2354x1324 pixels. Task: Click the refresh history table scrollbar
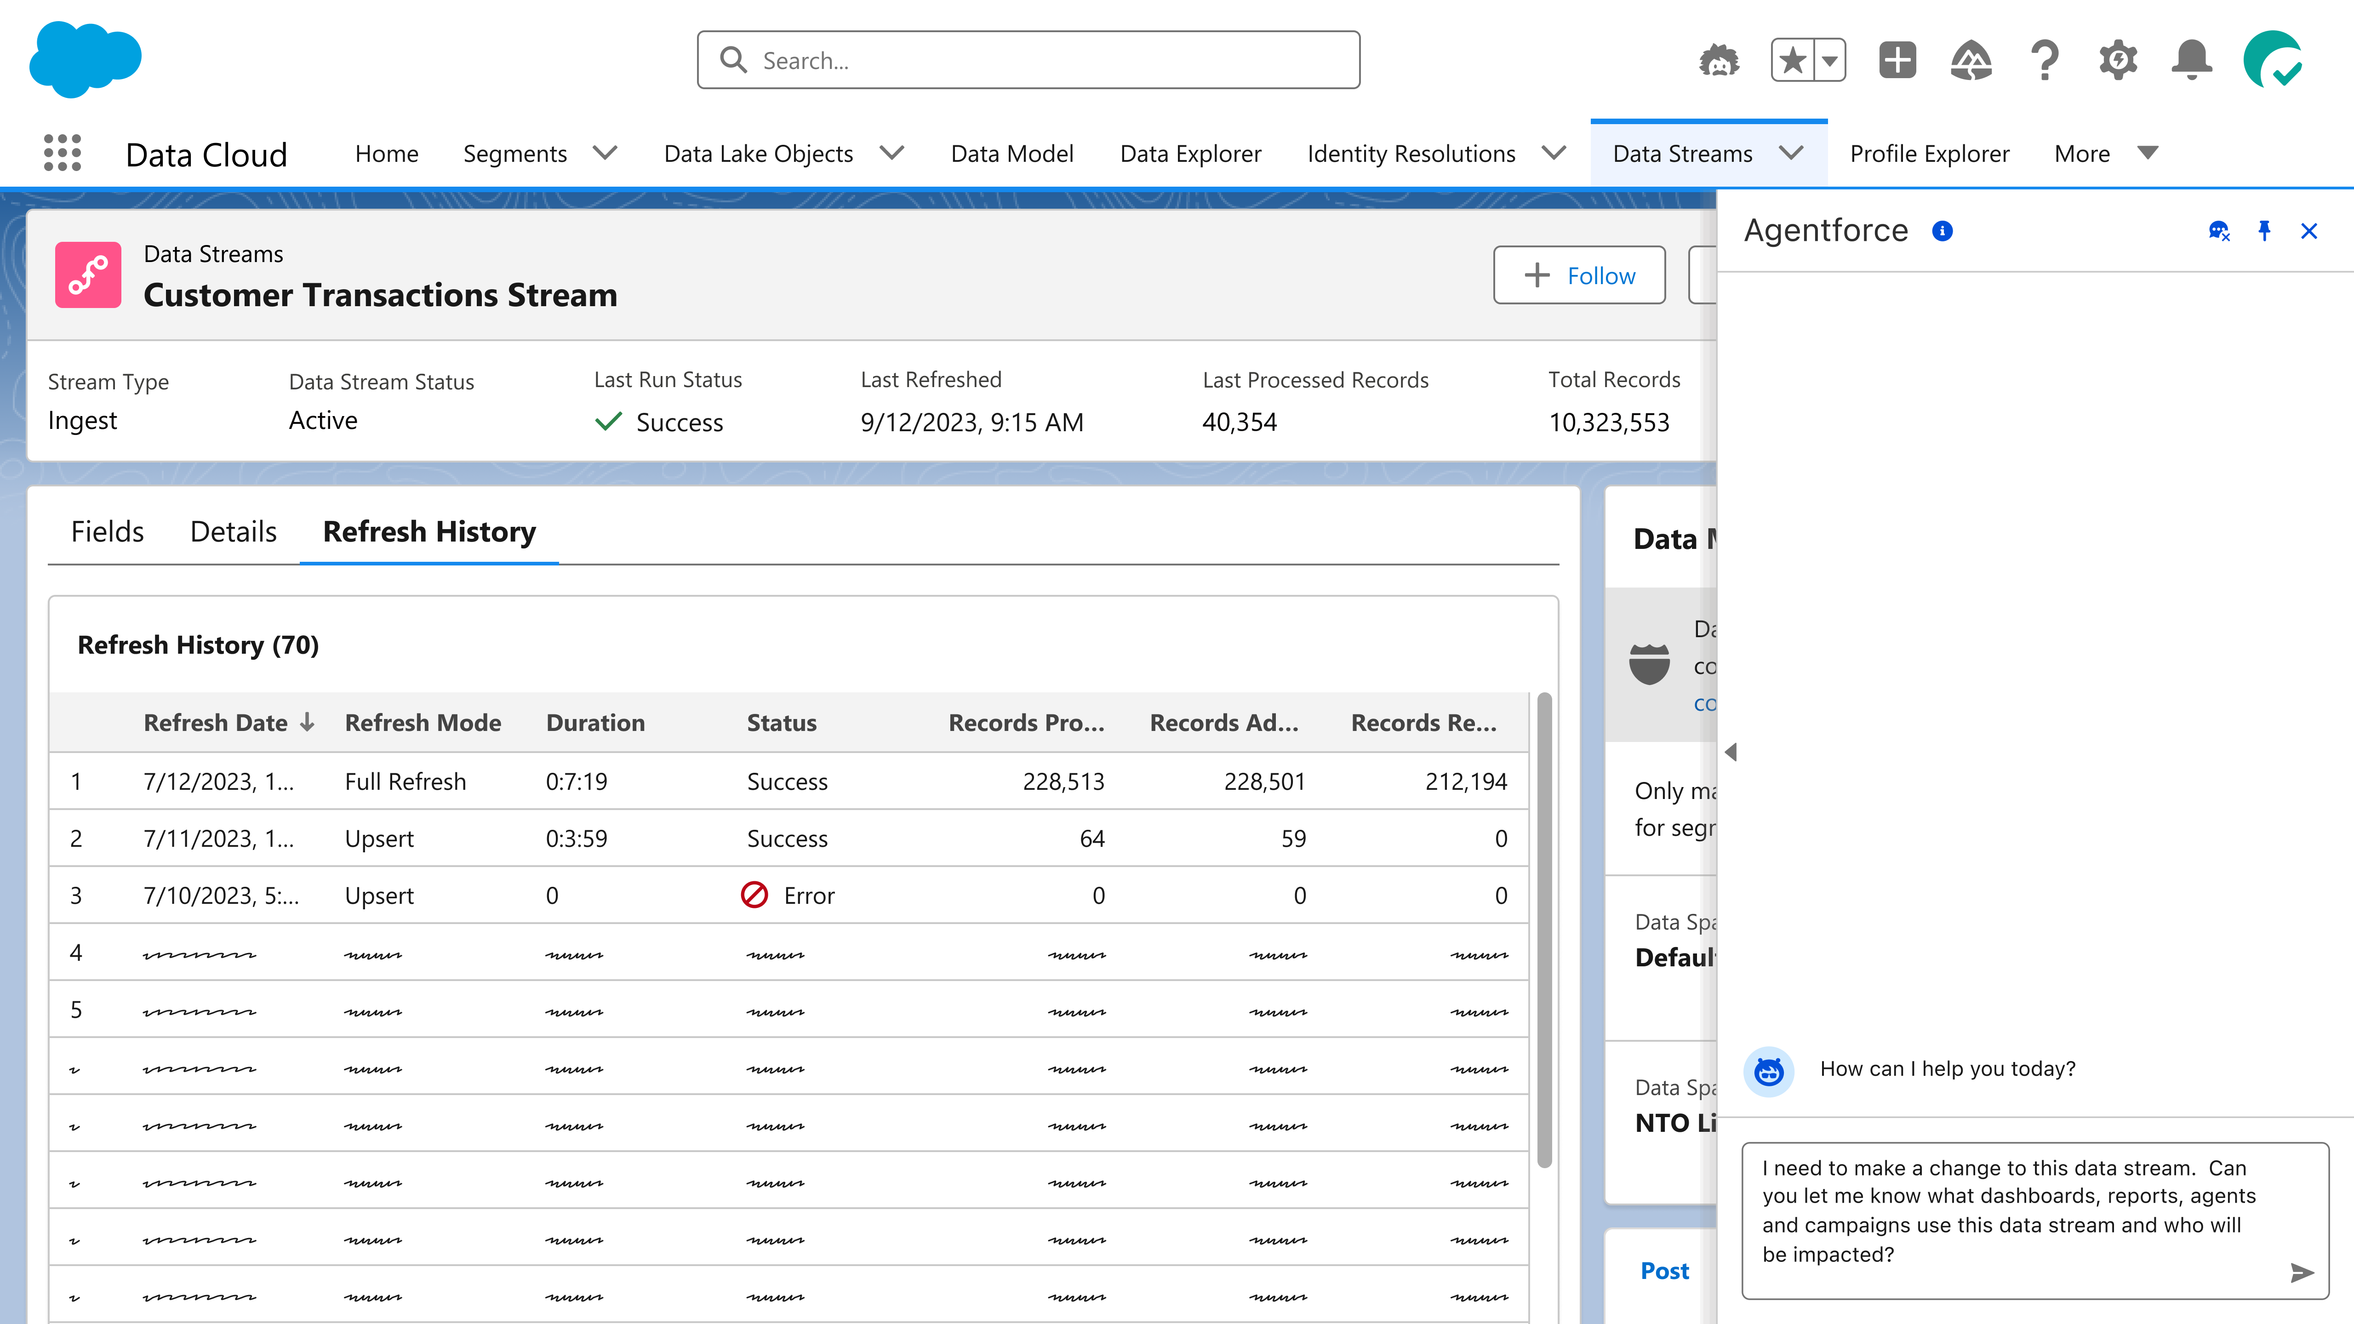point(1544,930)
